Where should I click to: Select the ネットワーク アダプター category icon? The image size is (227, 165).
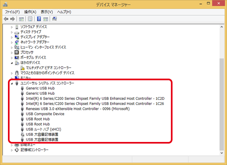[17, 42]
